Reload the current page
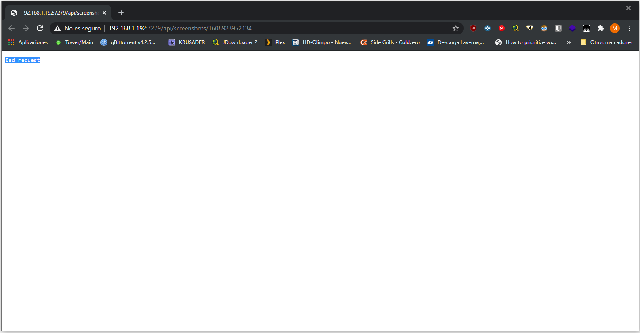 tap(40, 28)
